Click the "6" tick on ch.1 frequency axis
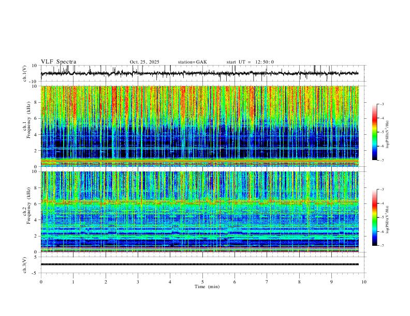The image size is (410, 316). tap(36, 118)
